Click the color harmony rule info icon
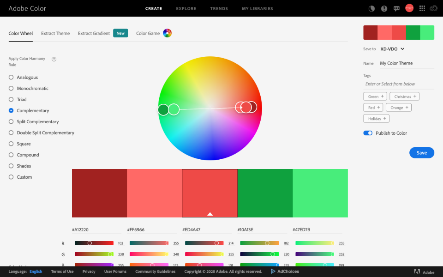This screenshot has height=277, width=443. click(54, 59)
